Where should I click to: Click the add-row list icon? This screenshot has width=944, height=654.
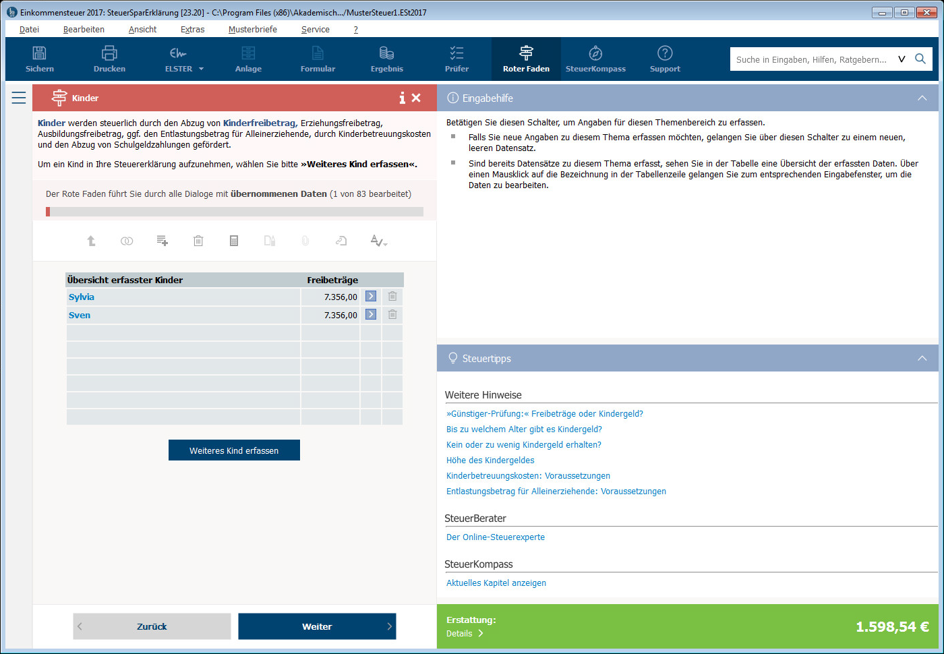163,241
